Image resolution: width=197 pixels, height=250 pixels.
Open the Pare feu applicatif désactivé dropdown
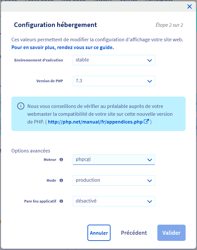(114, 201)
